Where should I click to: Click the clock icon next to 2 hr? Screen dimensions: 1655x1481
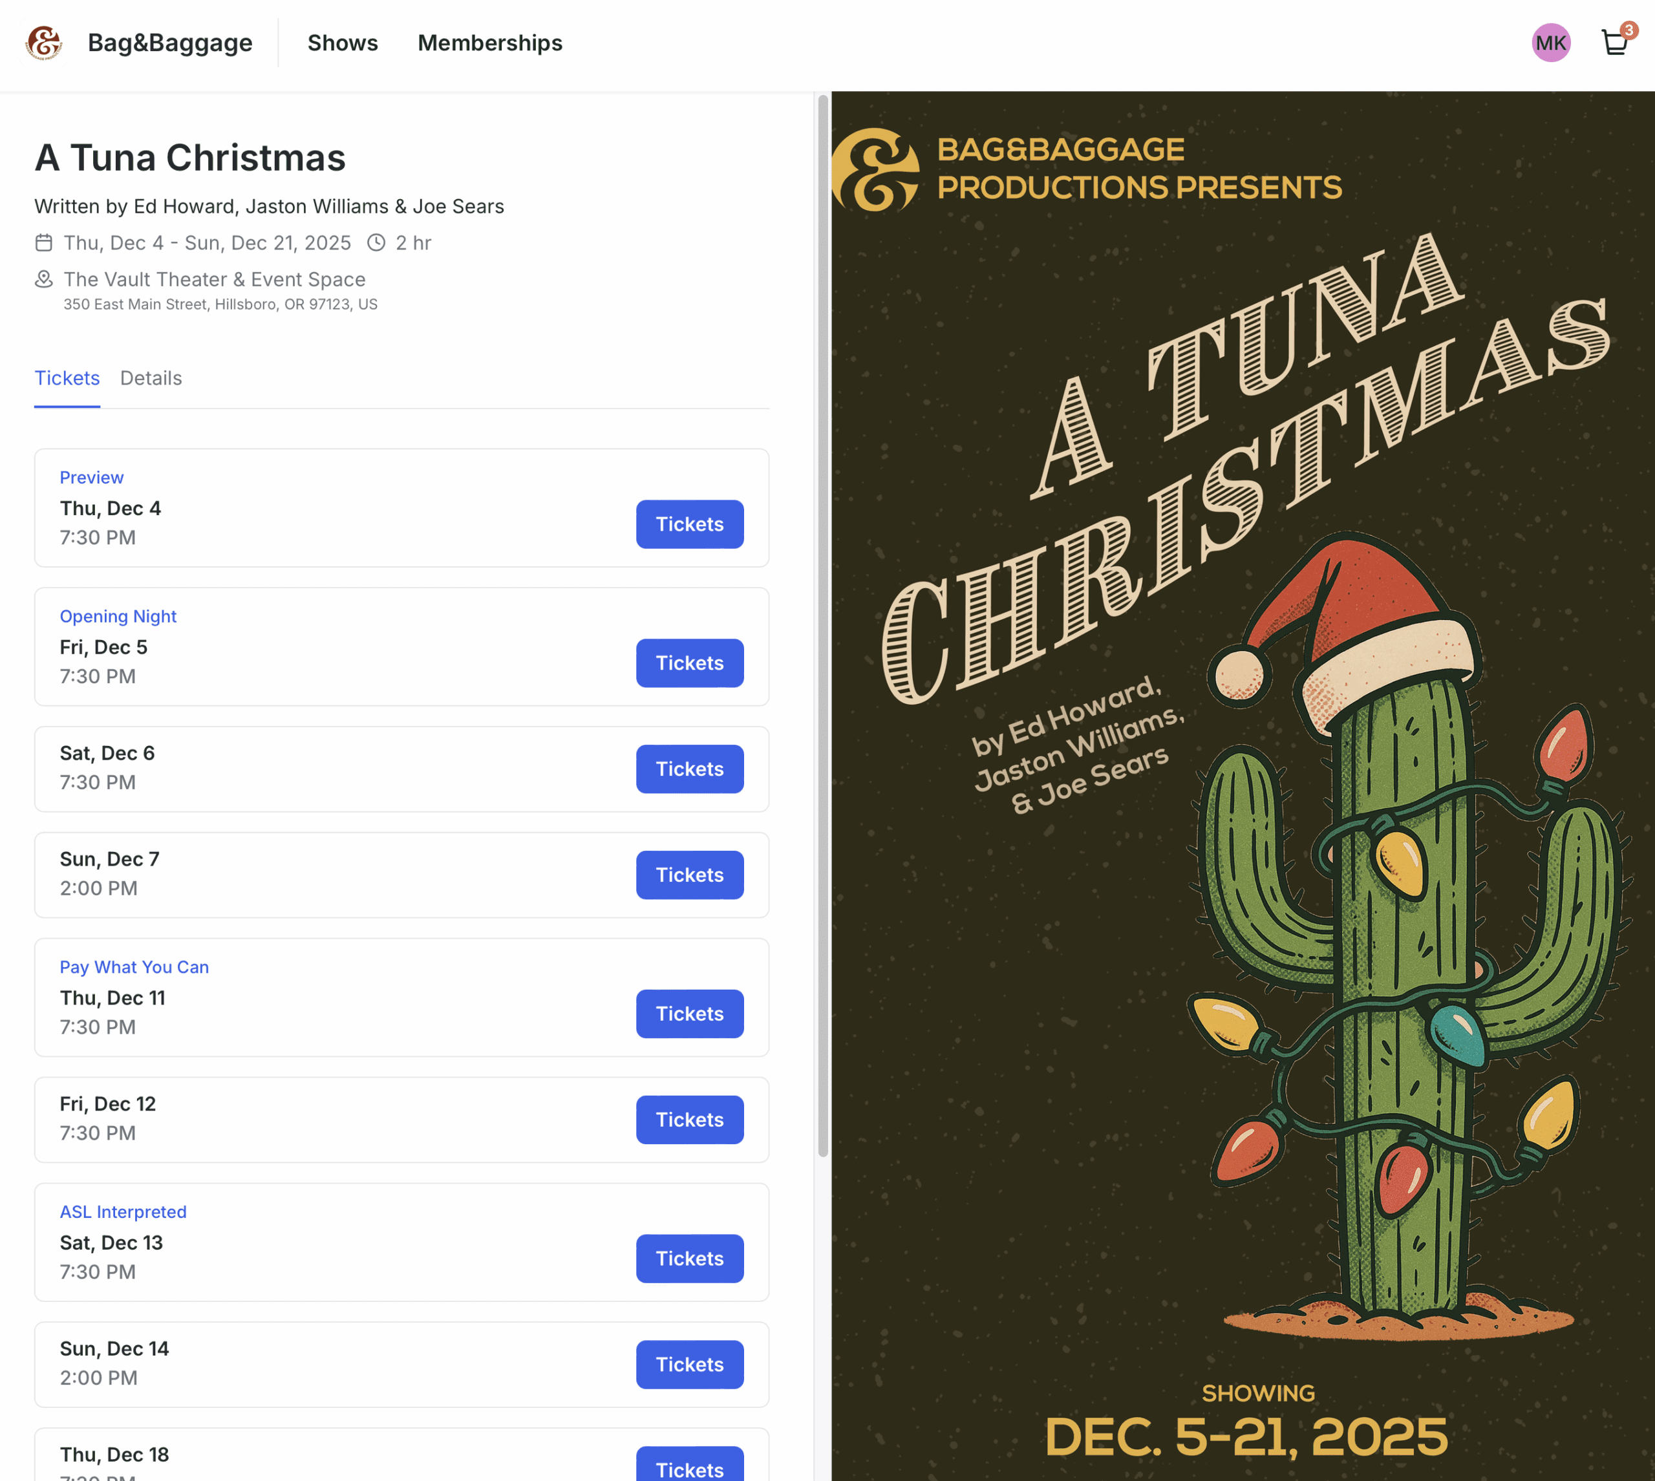(376, 242)
